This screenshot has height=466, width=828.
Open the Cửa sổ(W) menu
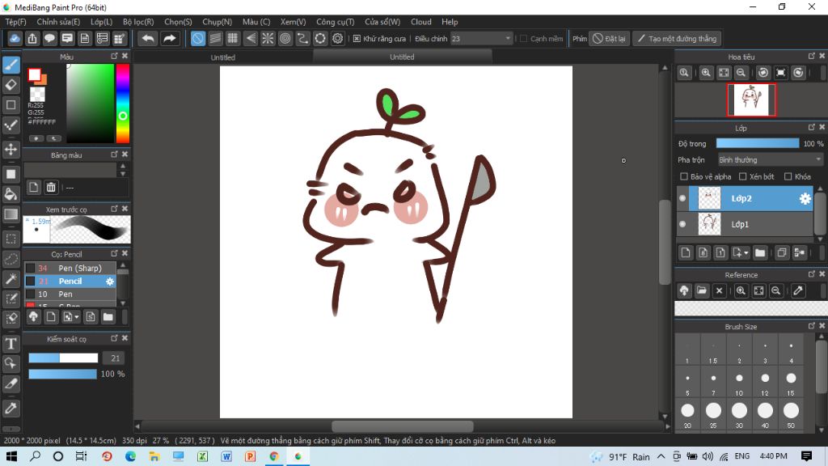[x=382, y=22]
